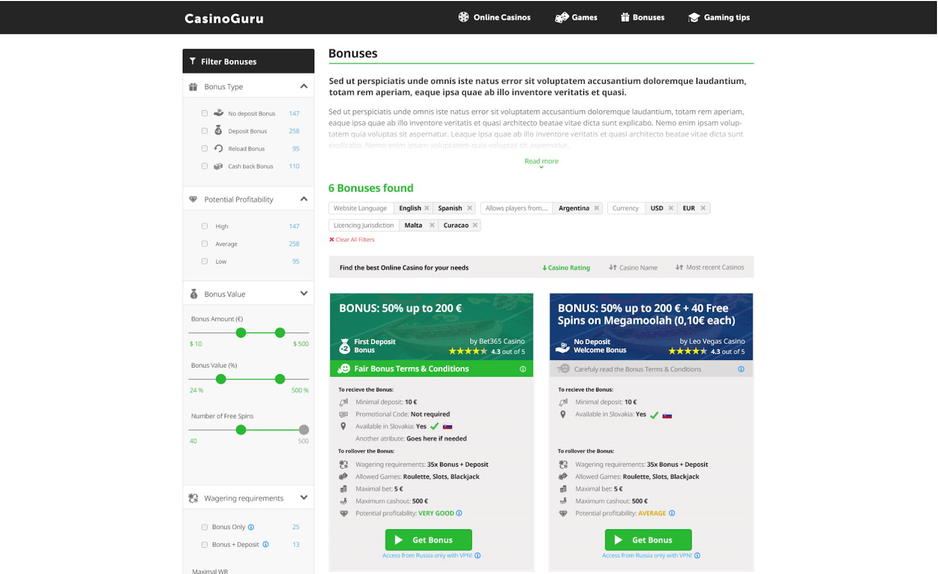This screenshot has height=574, width=938.
Task: Click the Number of Free Spins green handle
Action: point(241,430)
